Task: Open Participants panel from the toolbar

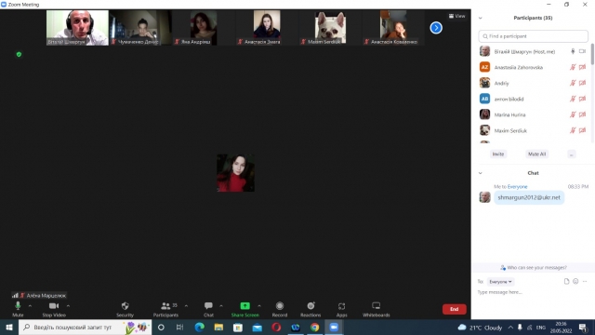Action: 165,306
